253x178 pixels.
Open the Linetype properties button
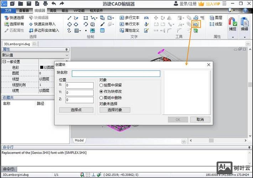pyautogui.click(x=216, y=24)
